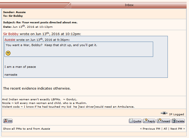Screen dimensions: 189x138
Task: Forward this message to another user
Action: pyautogui.click(x=163, y=121)
